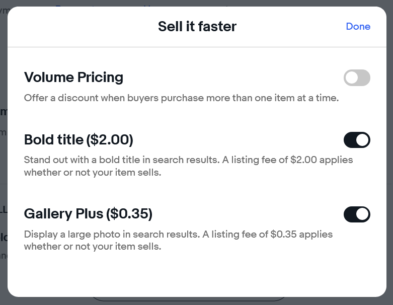Click the Gallery Plus large photo description
Screen dimensions: 393x305
[x=178, y=235]
